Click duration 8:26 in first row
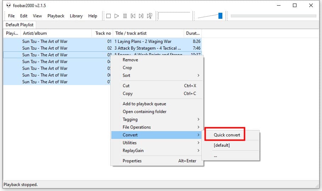Screen dimensions: 322x191 click(196, 41)
